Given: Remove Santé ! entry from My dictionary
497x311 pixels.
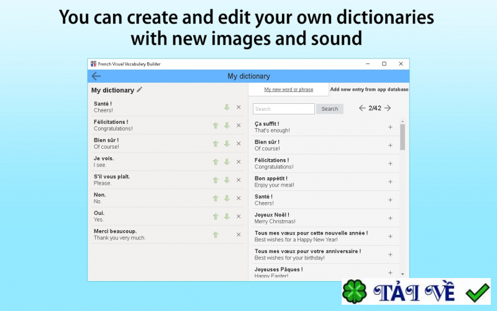Looking at the screenshot, I should click(239, 107).
